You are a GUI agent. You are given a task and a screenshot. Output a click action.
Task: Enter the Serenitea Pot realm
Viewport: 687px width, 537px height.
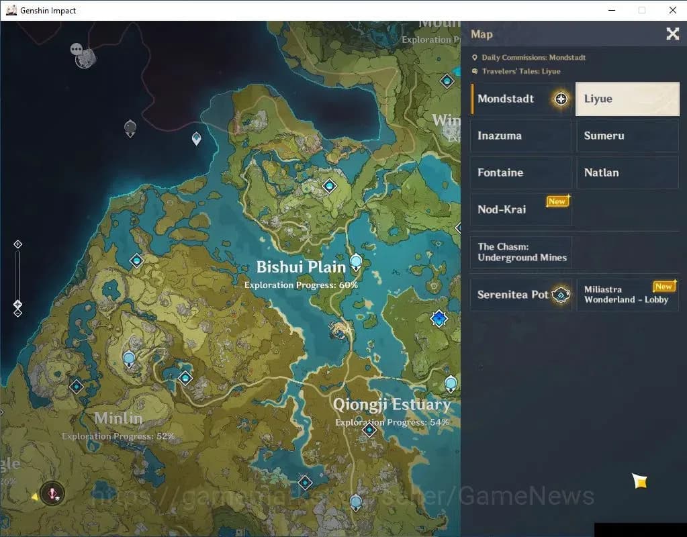(521, 295)
